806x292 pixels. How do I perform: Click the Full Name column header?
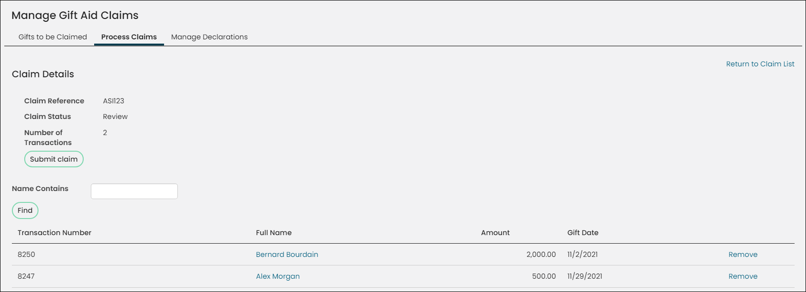click(x=273, y=233)
